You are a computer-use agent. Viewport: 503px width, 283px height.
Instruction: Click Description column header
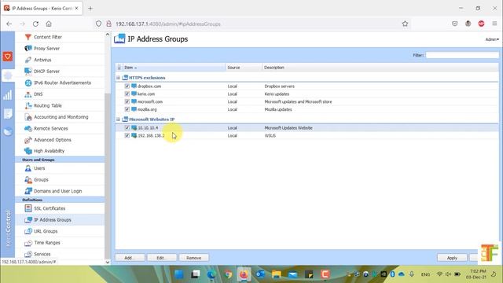(x=380, y=68)
